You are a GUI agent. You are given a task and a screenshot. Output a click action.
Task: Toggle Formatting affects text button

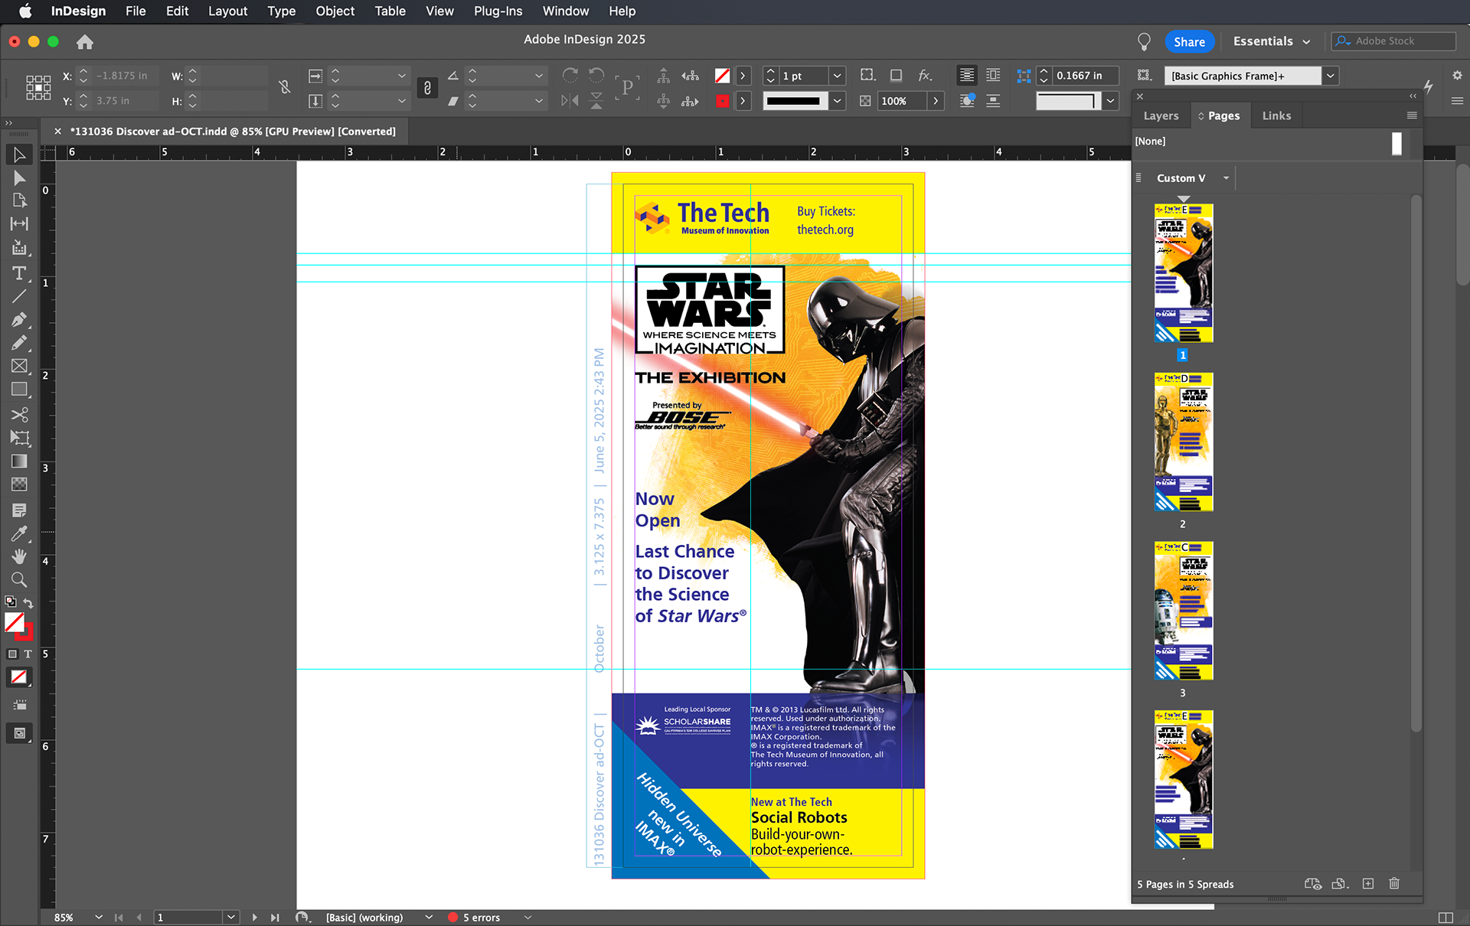(x=28, y=654)
